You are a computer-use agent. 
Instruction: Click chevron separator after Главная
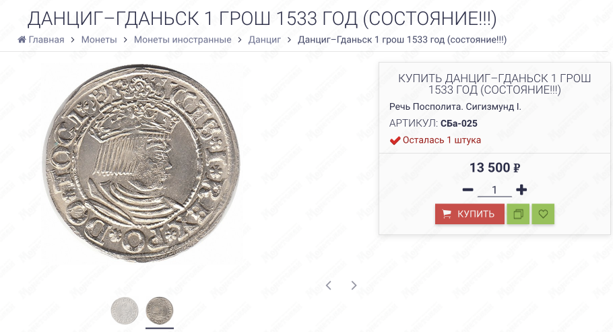pyautogui.click(x=73, y=40)
